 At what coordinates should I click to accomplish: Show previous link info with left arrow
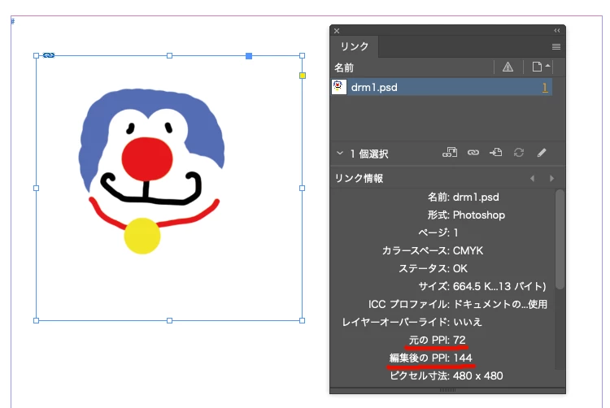(x=532, y=178)
